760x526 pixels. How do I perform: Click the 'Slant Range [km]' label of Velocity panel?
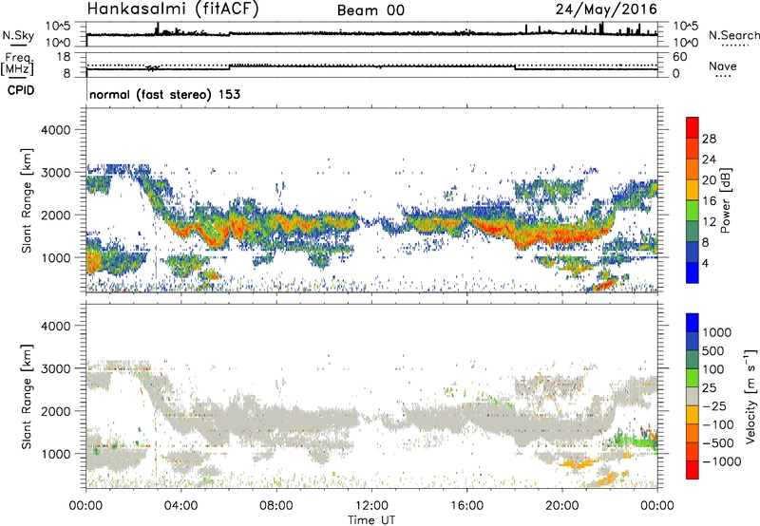pyautogui.click(x=27, y=397)
